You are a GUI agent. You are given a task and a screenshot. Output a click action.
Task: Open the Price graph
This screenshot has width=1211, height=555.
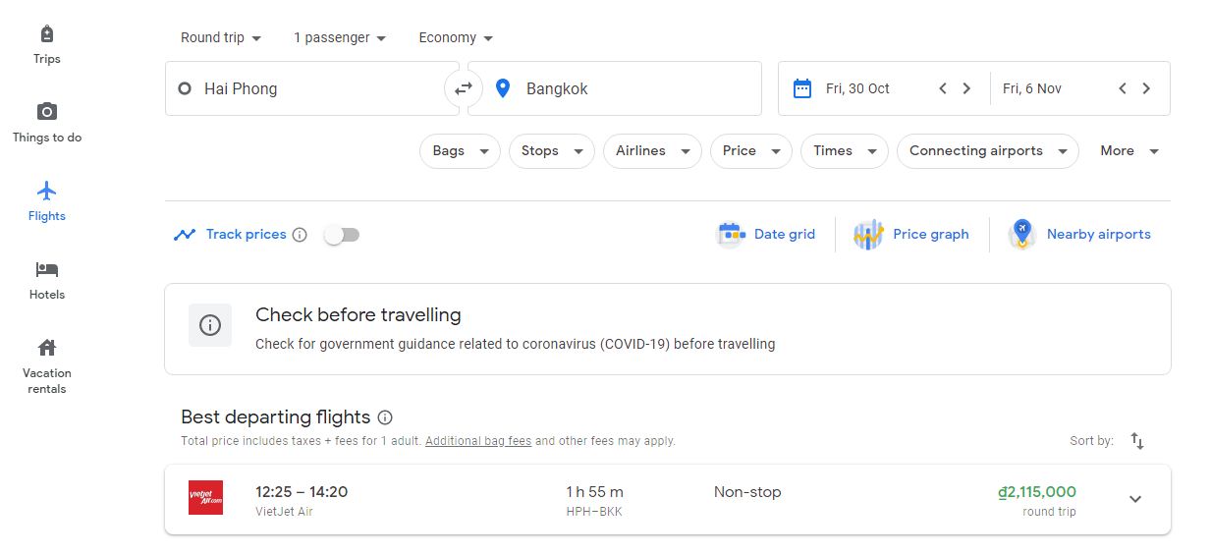[x=911, y=235]
